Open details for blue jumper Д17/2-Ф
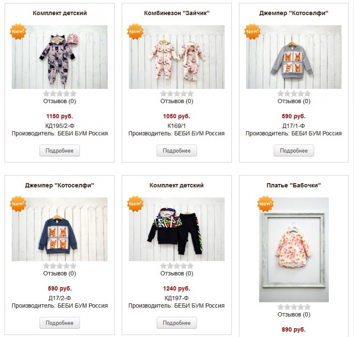The image size is (354, 337). click(x=60, y=323)
